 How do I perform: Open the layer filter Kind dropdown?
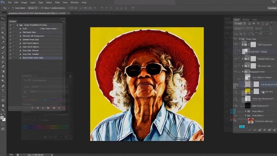[240, 23]
